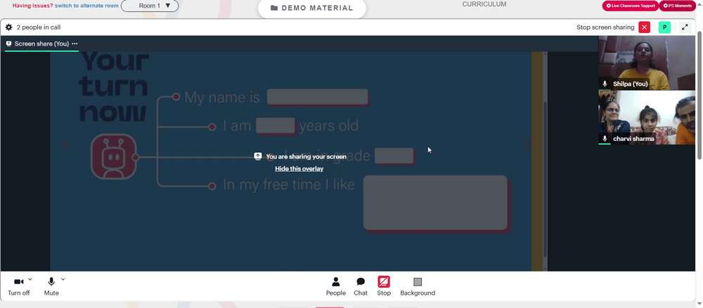Click the My name is blank field
The width and height of the screenshot is (703, 308).
pos(318,97)
